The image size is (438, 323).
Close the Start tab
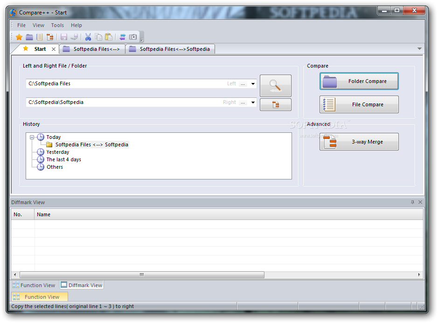click(54, 49)
